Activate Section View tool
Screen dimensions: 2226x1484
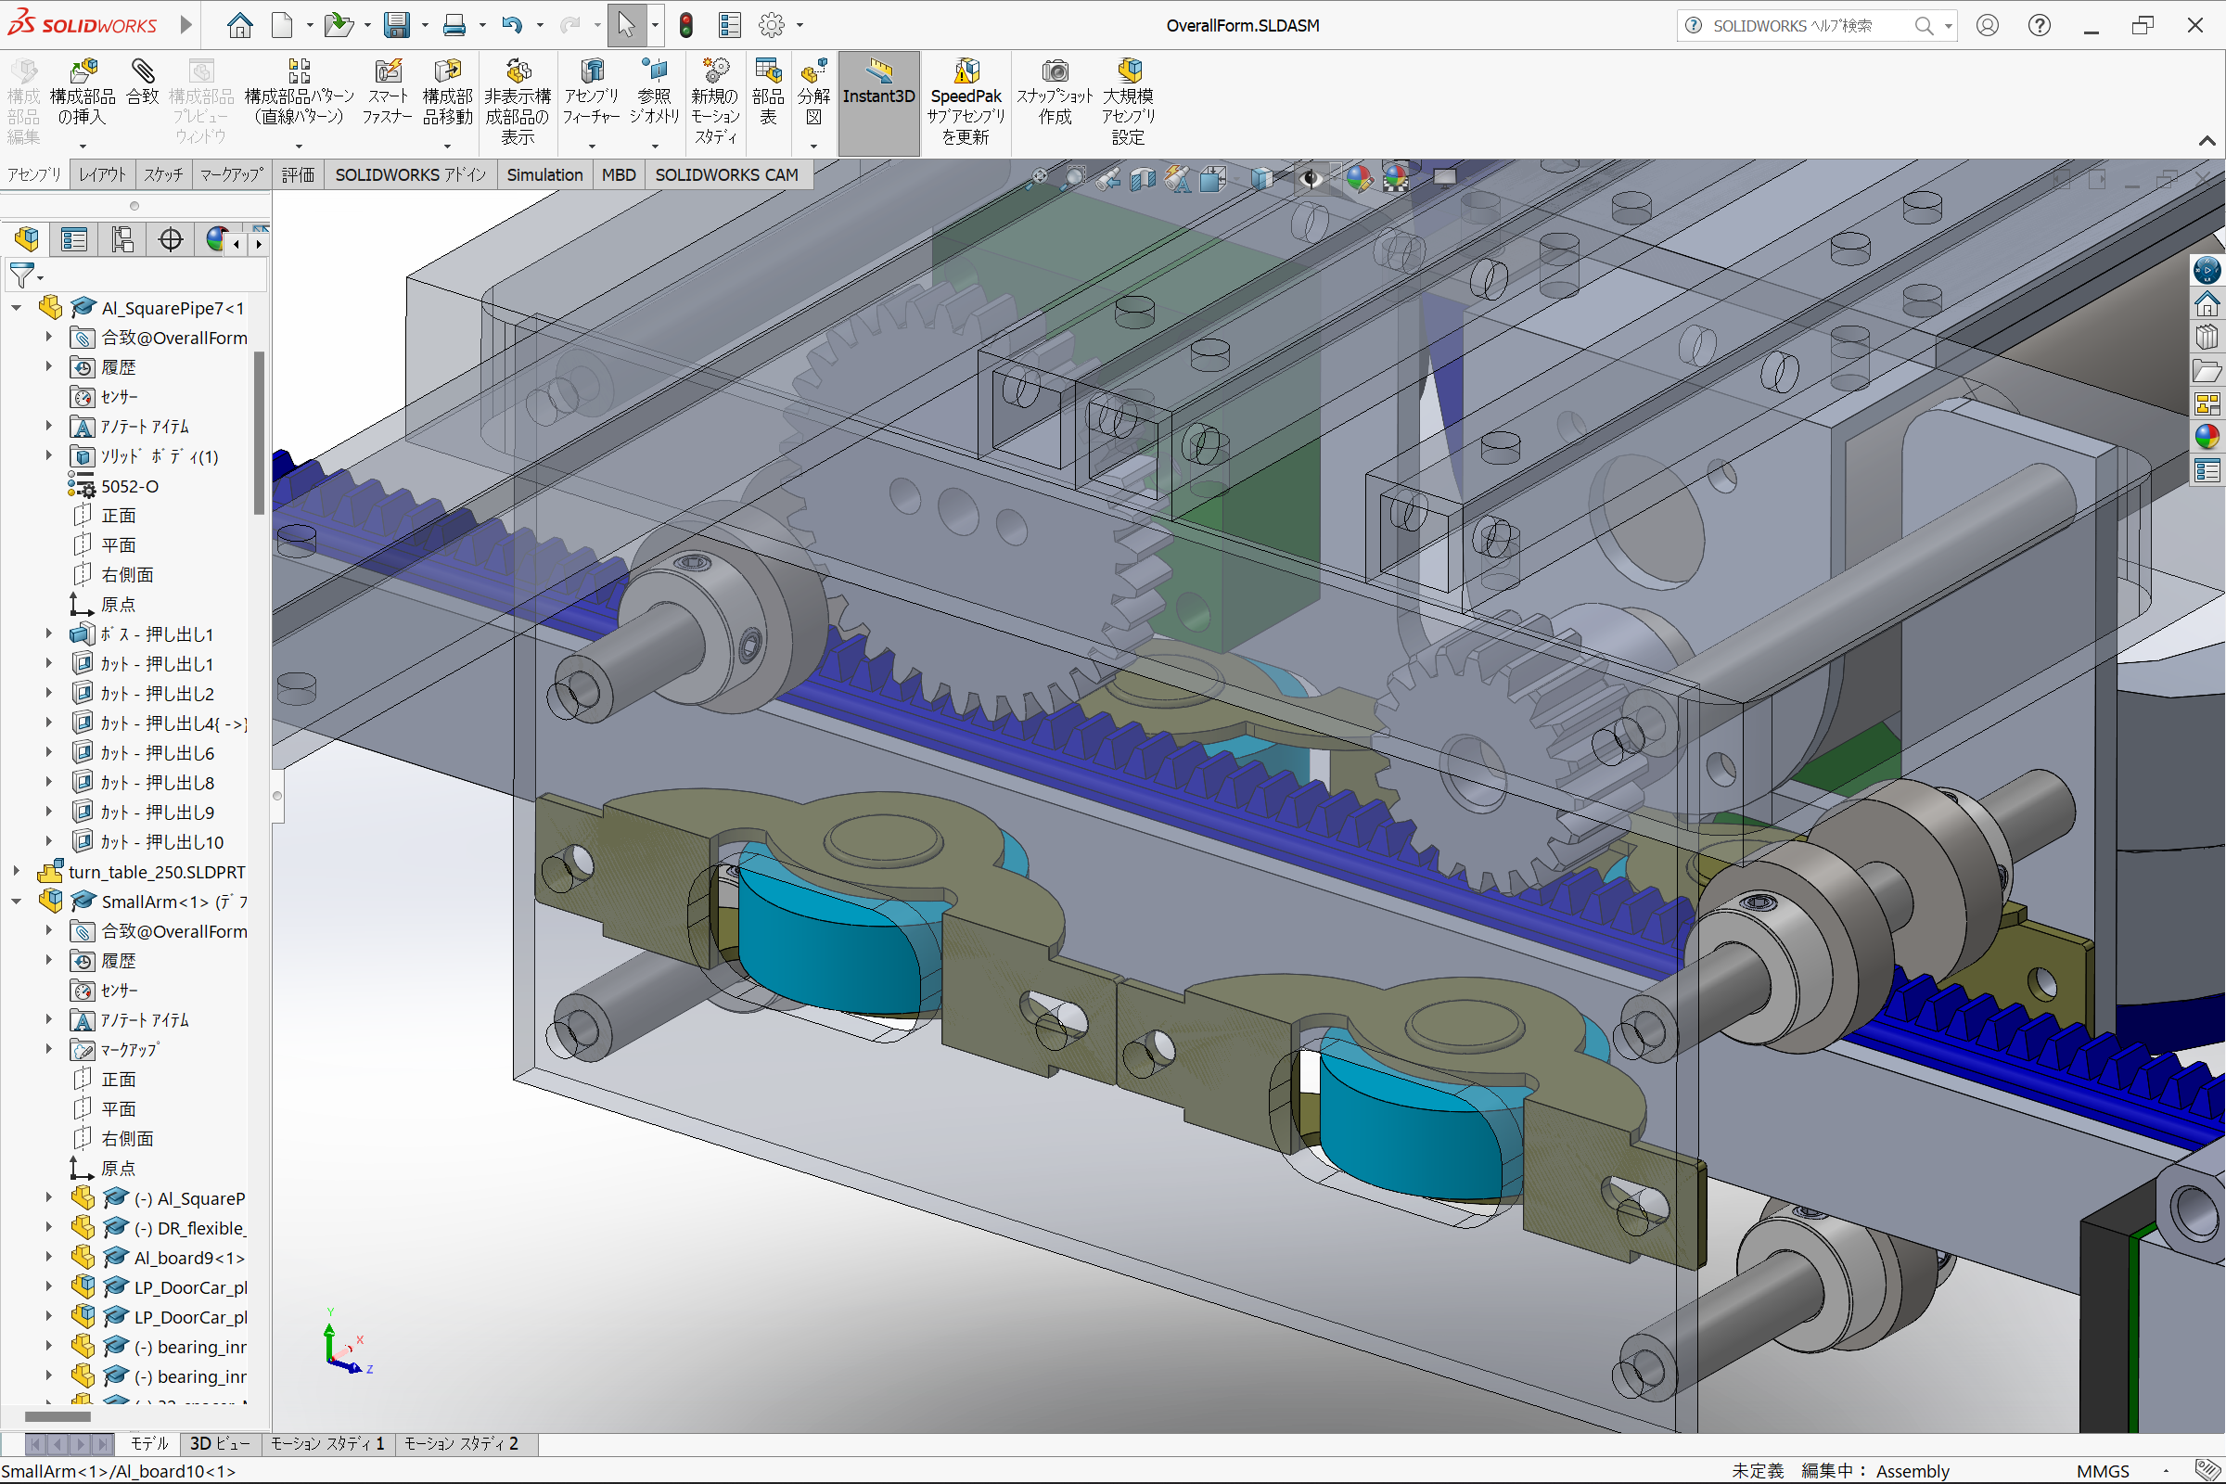point(1143,177)
